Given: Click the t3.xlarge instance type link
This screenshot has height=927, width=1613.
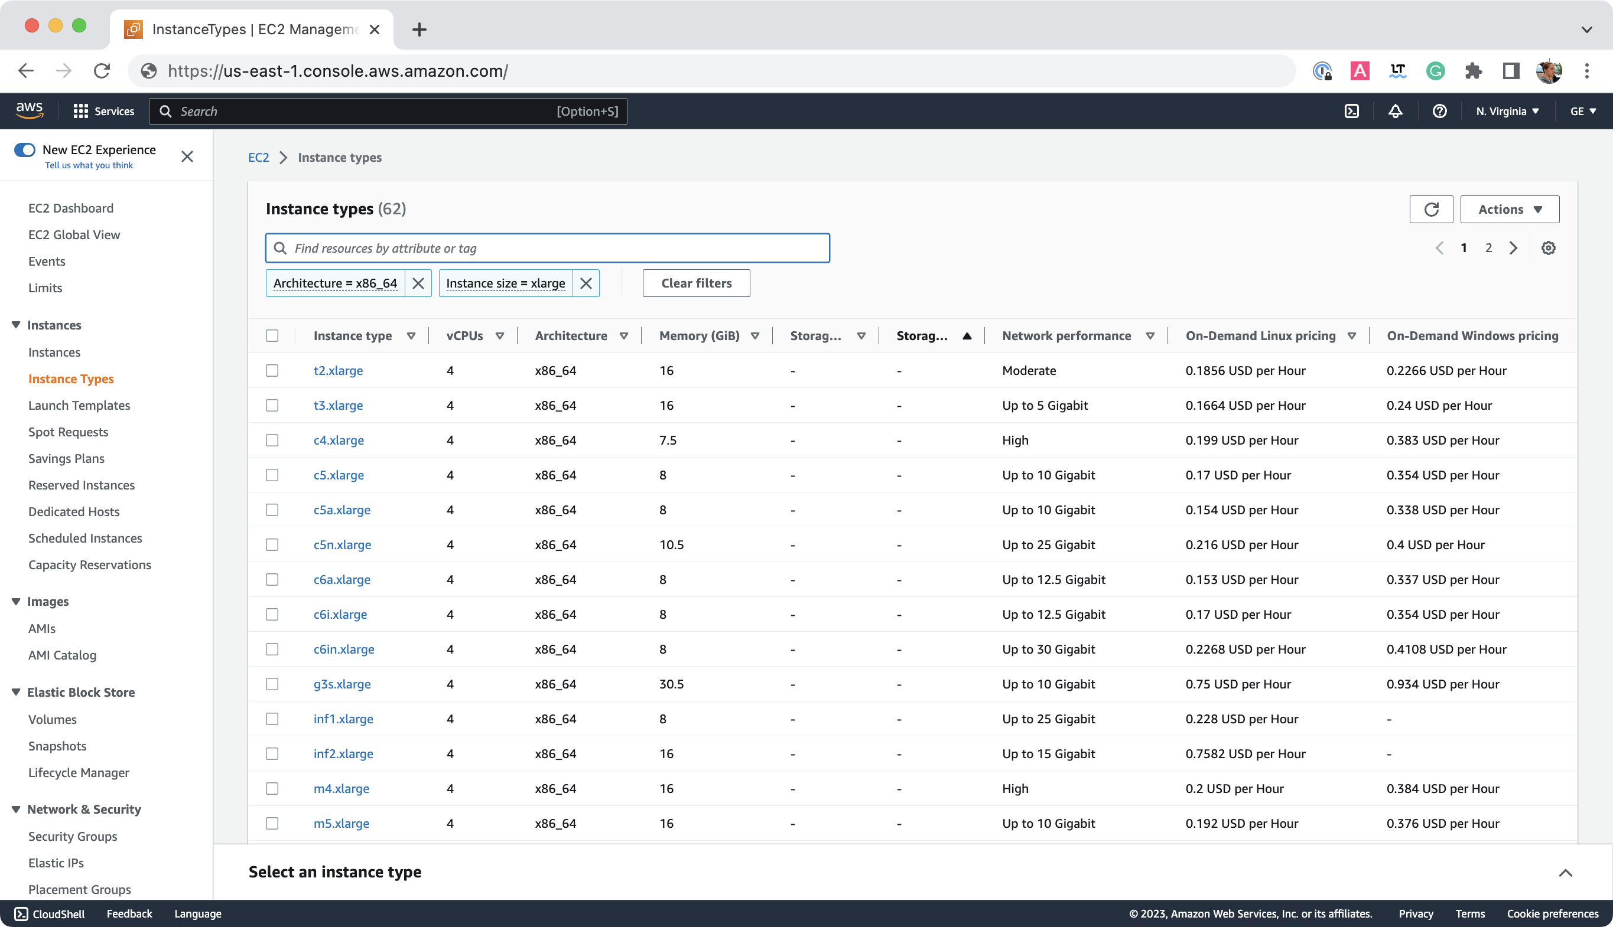Looking at the screenshot, I should pos(337,406).
